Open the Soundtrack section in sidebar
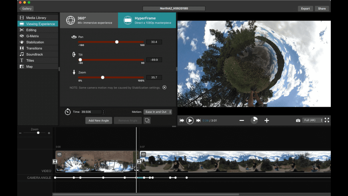This screenshot has width=348, height=196. click(x=34, y=54)
